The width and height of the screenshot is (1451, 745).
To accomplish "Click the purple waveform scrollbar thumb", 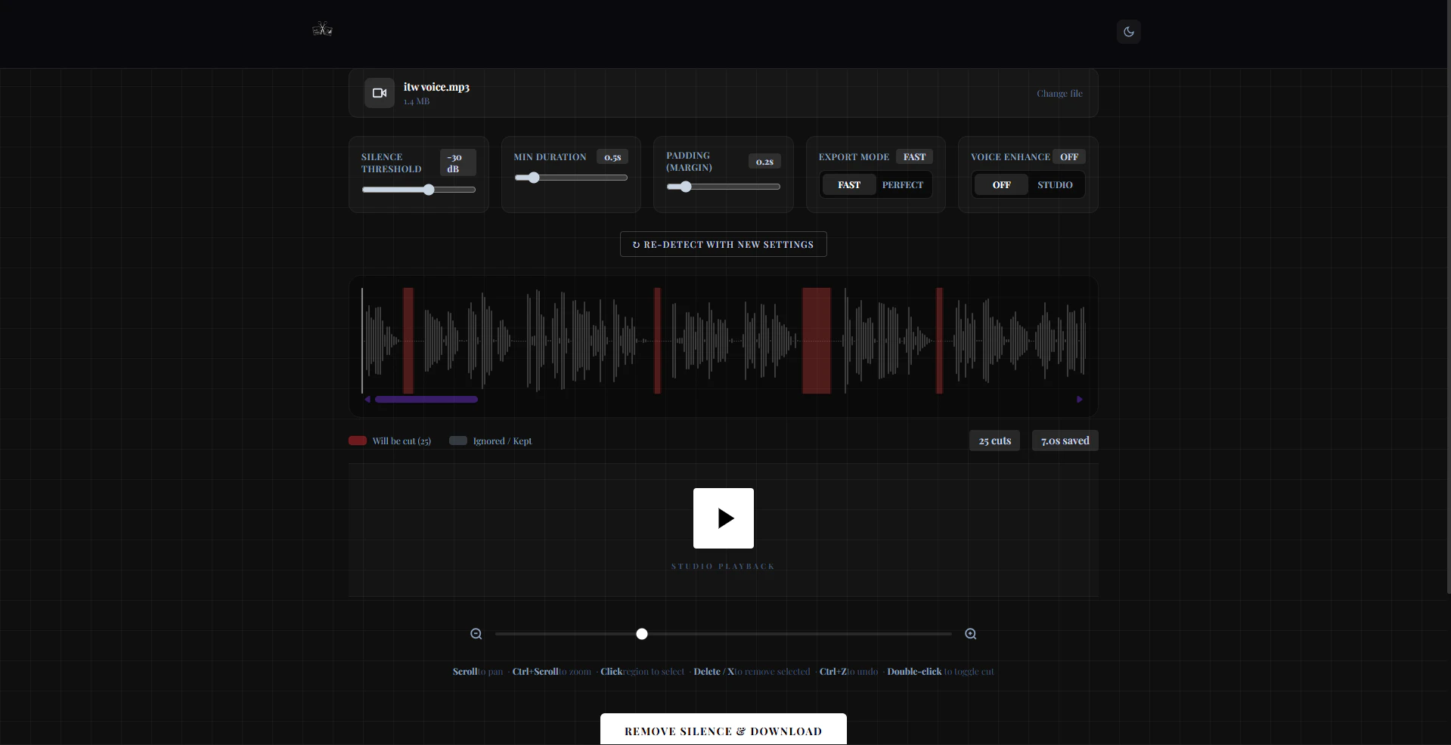I will click(x=426, y=399).
